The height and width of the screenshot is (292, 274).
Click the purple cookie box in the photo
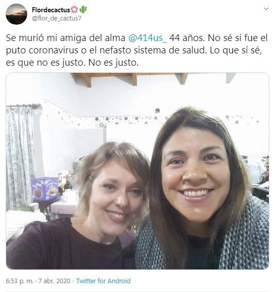[45, 189]
